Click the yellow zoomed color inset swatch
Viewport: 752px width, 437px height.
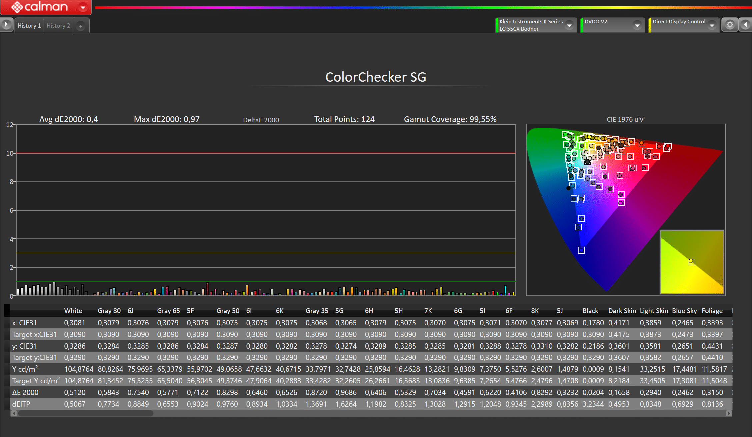(x=692, y=262)
